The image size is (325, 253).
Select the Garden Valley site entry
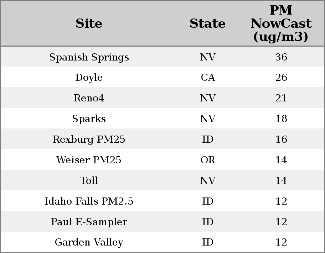point(89,242)
